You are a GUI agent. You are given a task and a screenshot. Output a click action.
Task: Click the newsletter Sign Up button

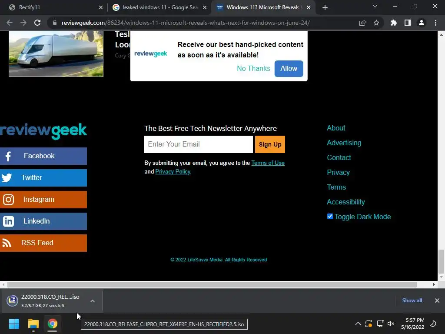click(270, 144)
